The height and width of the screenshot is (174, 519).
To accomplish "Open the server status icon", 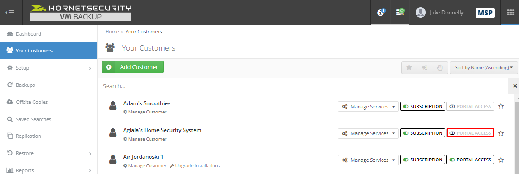I will tap(400, 13).
